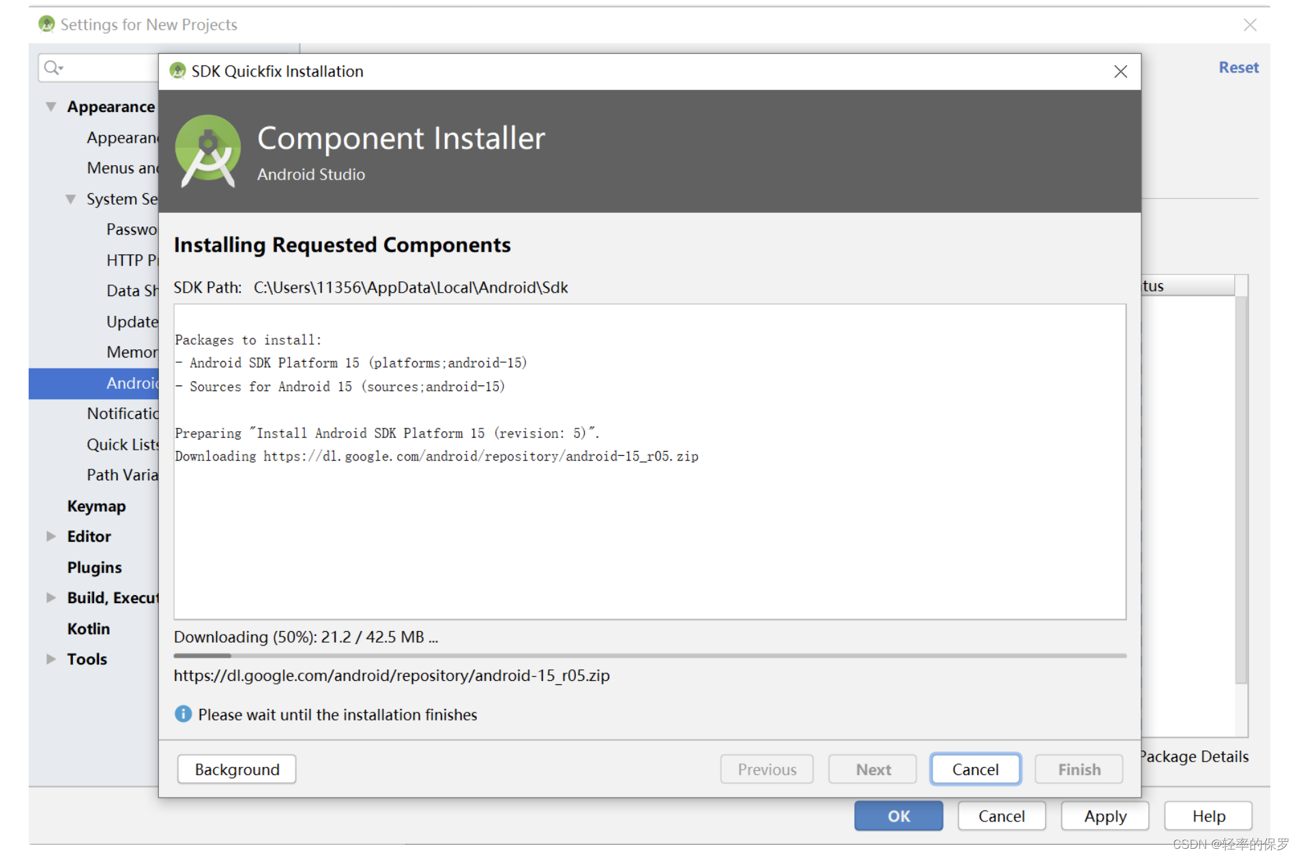1299x857 pixels.
Task: Select the Appearance sub-item
Action: coord(122,137)
